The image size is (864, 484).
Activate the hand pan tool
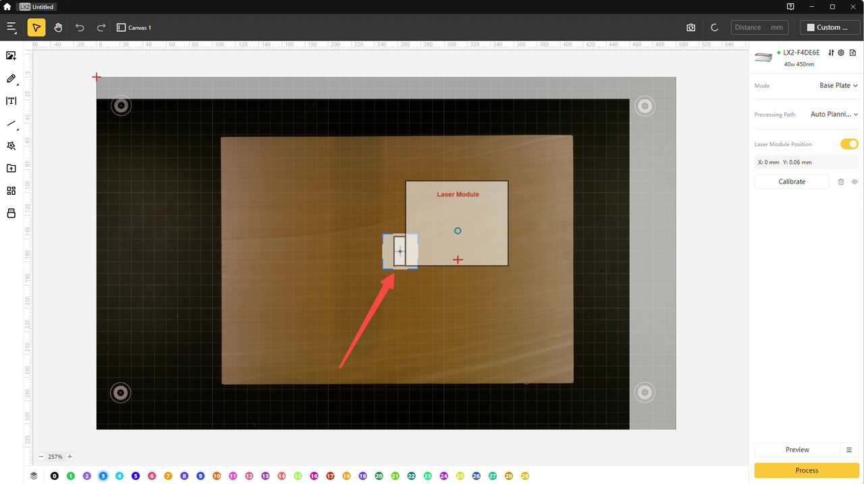tap(58, 28)
